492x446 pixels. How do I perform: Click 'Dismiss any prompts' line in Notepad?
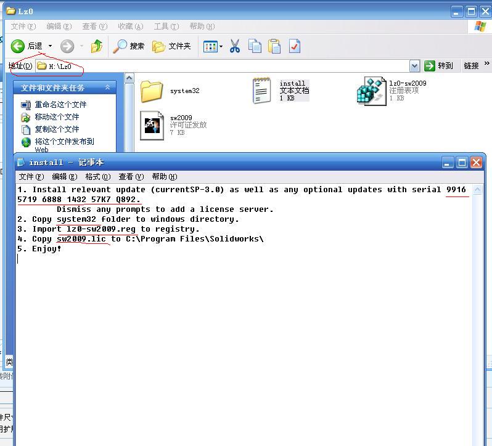(x=165, y=209)
